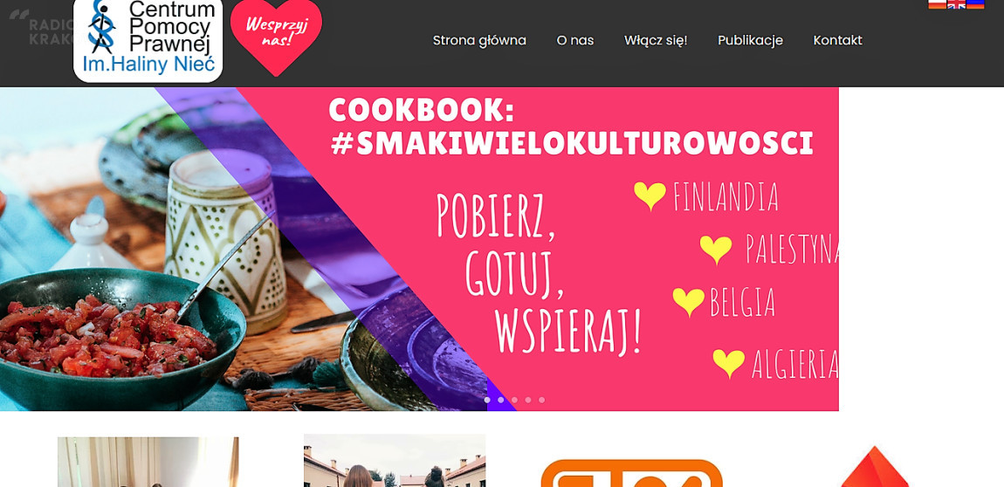
Task: Select the first slider pagination dot
Action: tap(487, 400)
